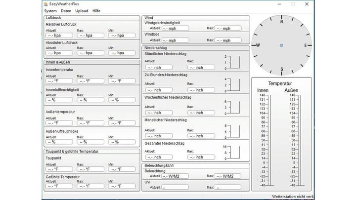This screenshot has height=200, width=356.
Task: Click the Außen thermometer bar
Action: click(x=300, y=140)
